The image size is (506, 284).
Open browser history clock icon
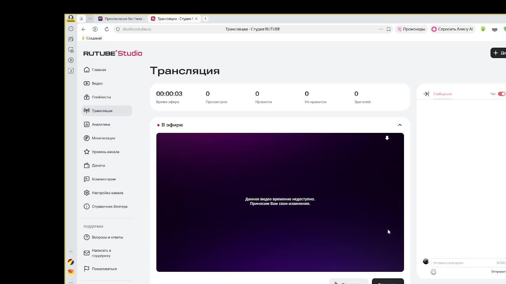[x=71, y=29]
